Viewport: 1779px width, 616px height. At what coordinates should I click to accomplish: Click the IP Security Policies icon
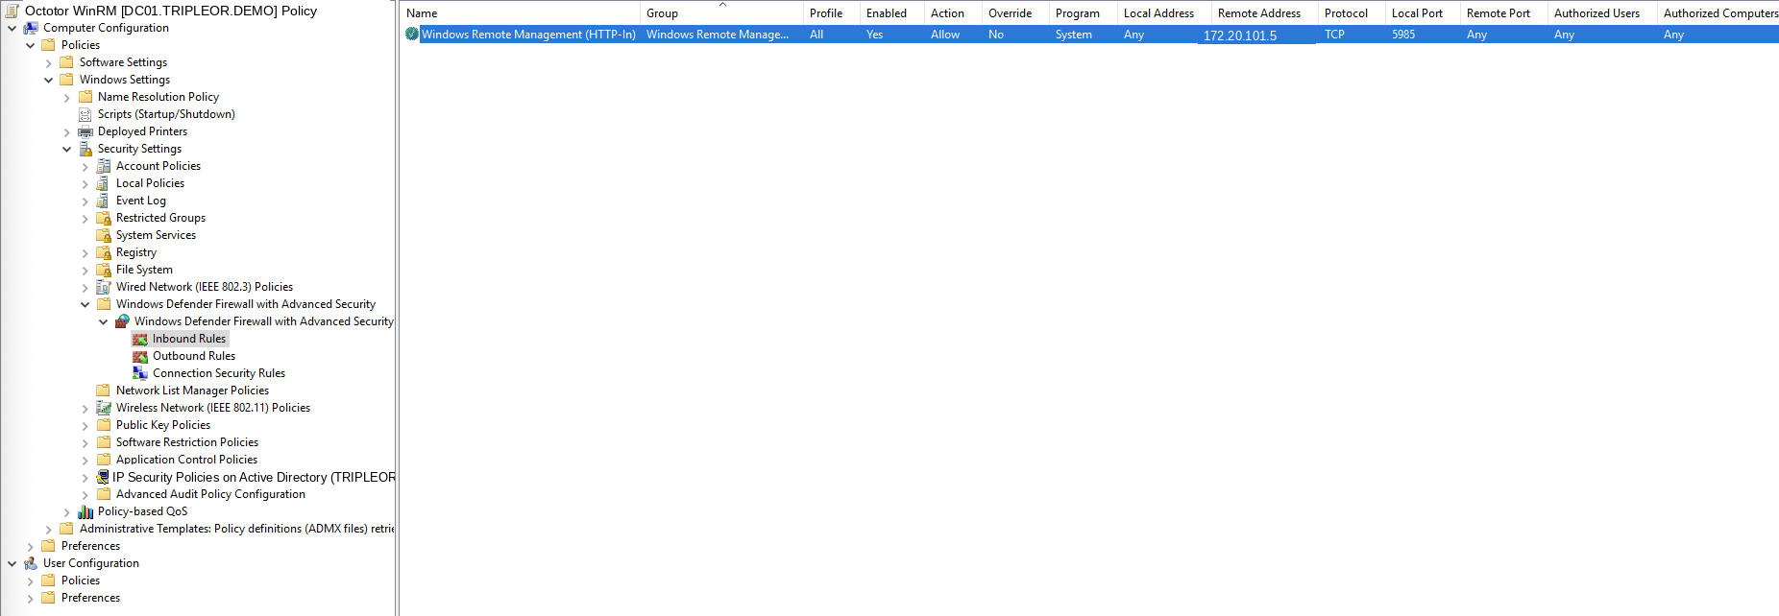point(103,477)
